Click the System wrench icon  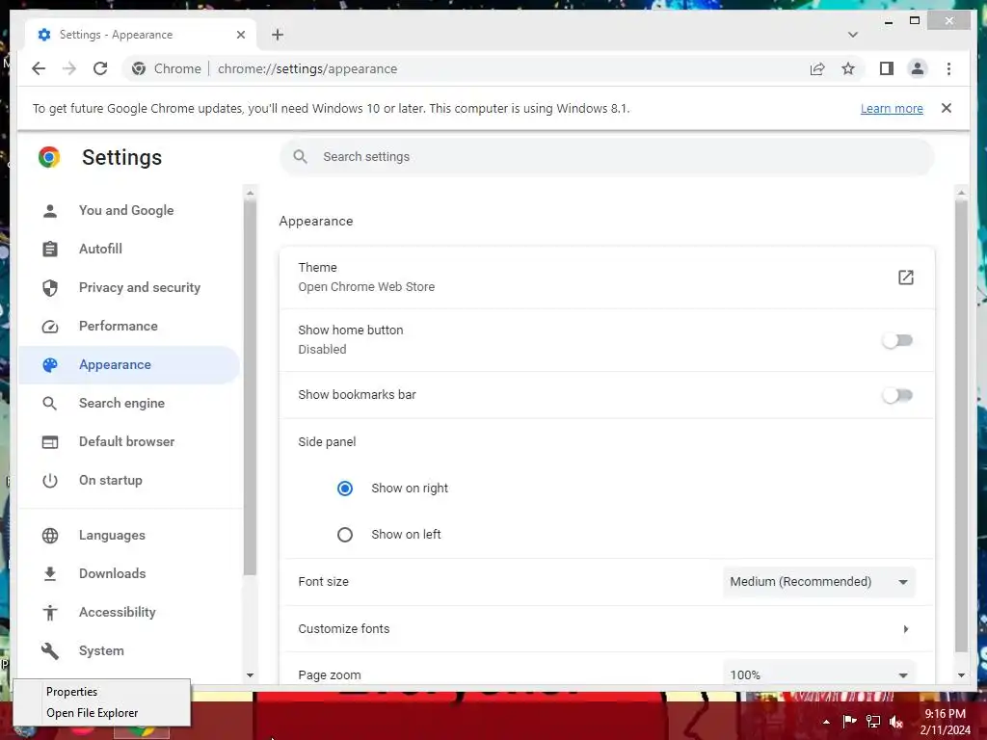(x=50, y=650)
